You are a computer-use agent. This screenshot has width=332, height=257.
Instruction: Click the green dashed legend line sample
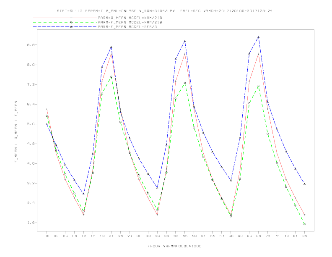(x=65, y=22)
